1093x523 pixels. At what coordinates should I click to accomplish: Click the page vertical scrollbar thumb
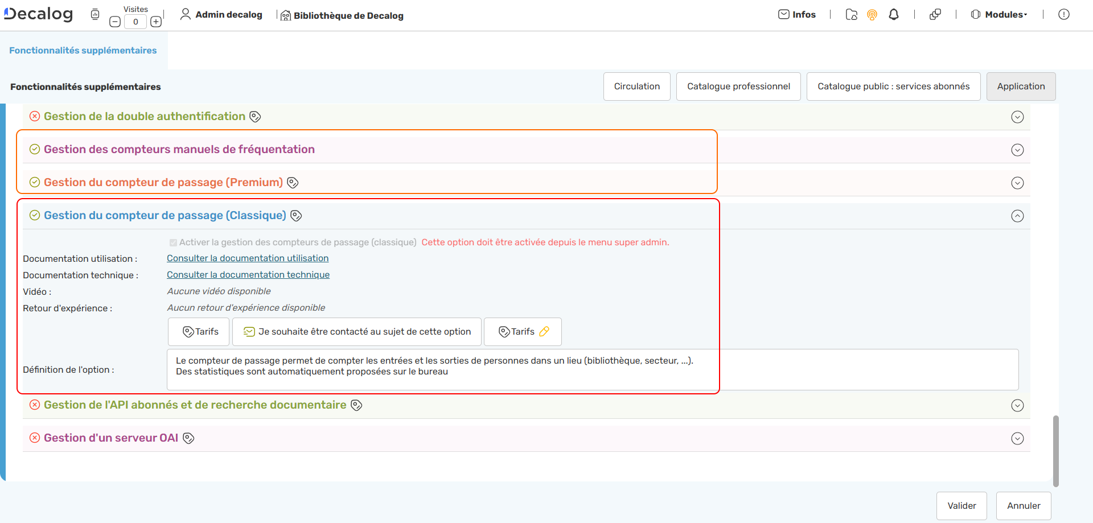pyautogui.click(x=1055, y=451)
